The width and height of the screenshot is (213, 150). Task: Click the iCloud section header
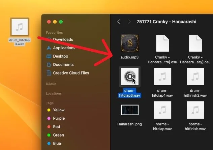click(51, 84)
